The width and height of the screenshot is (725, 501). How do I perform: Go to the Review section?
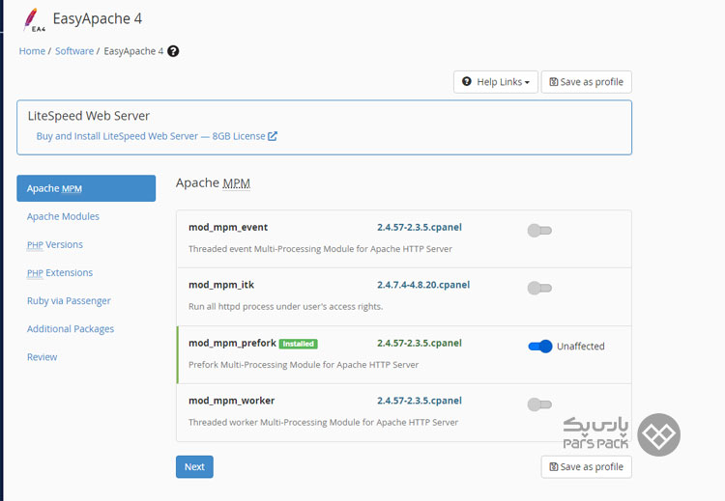pos(43,357)
